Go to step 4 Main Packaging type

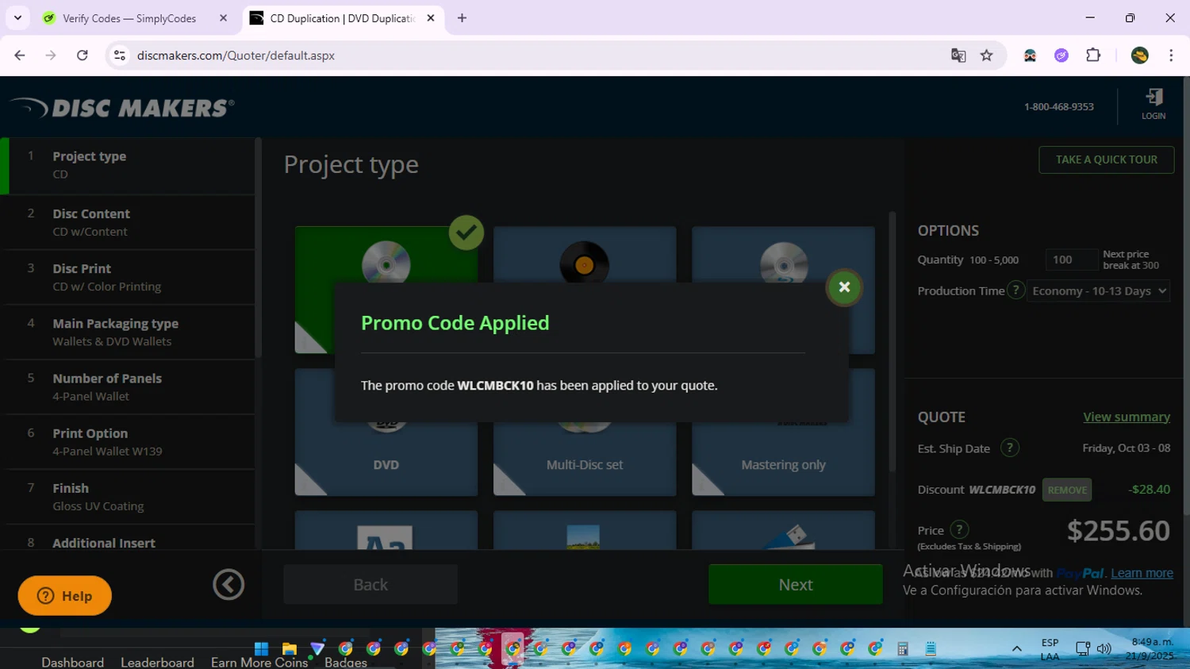point(127,332)
